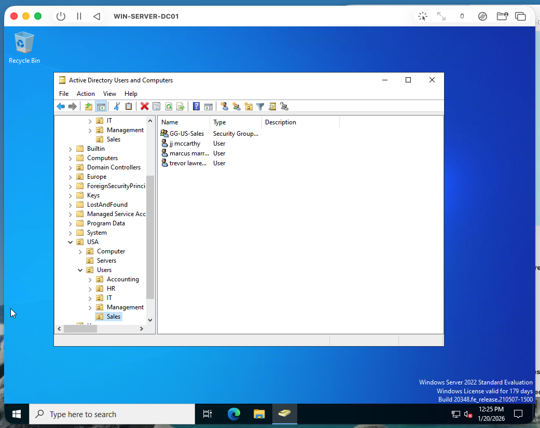Viewport: 540px width, 428px height.
Task: Click the Cut scissors icon
Action: click(117, 106)
